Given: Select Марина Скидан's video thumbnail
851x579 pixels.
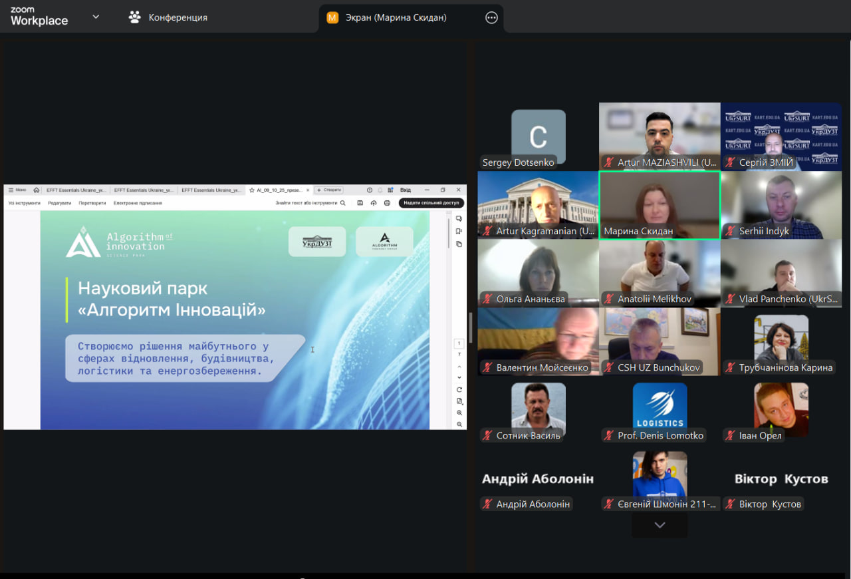Looking at the screenshot, I should [660, 205].
